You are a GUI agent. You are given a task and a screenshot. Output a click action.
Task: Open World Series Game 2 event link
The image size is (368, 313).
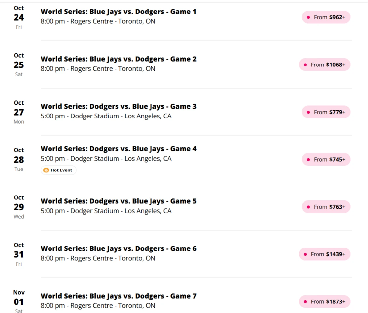pos(118,59)
